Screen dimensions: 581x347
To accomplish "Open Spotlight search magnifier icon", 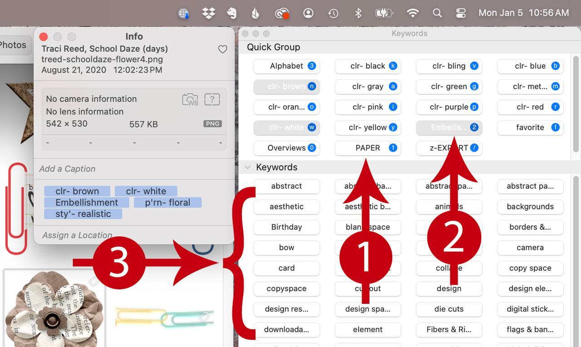I will pos(437,13).
